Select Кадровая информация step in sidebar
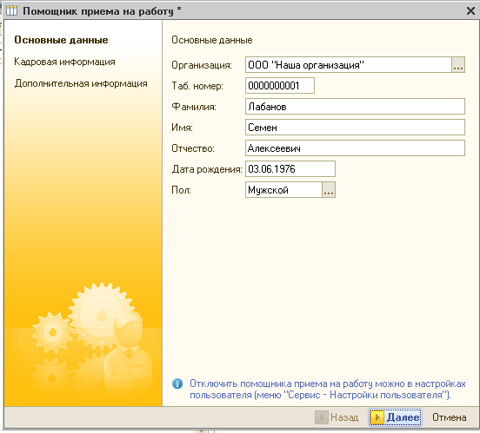The height and width of the screenshot is (433, 480). pyautogui.click(x=64, y=62)
